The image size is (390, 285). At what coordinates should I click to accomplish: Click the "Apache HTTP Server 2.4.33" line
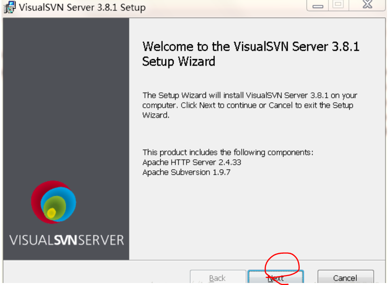192,162
